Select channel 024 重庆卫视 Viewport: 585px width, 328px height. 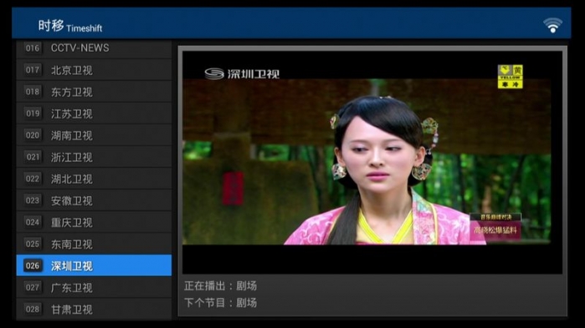(x=94, y=222)
